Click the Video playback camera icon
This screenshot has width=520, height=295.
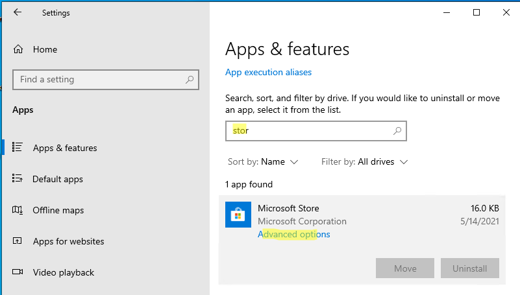point(18,272)
